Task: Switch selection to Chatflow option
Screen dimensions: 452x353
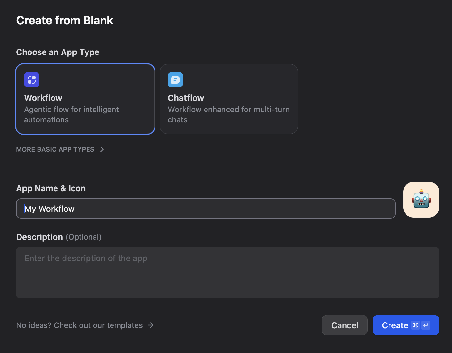Action: click(228, 99)
